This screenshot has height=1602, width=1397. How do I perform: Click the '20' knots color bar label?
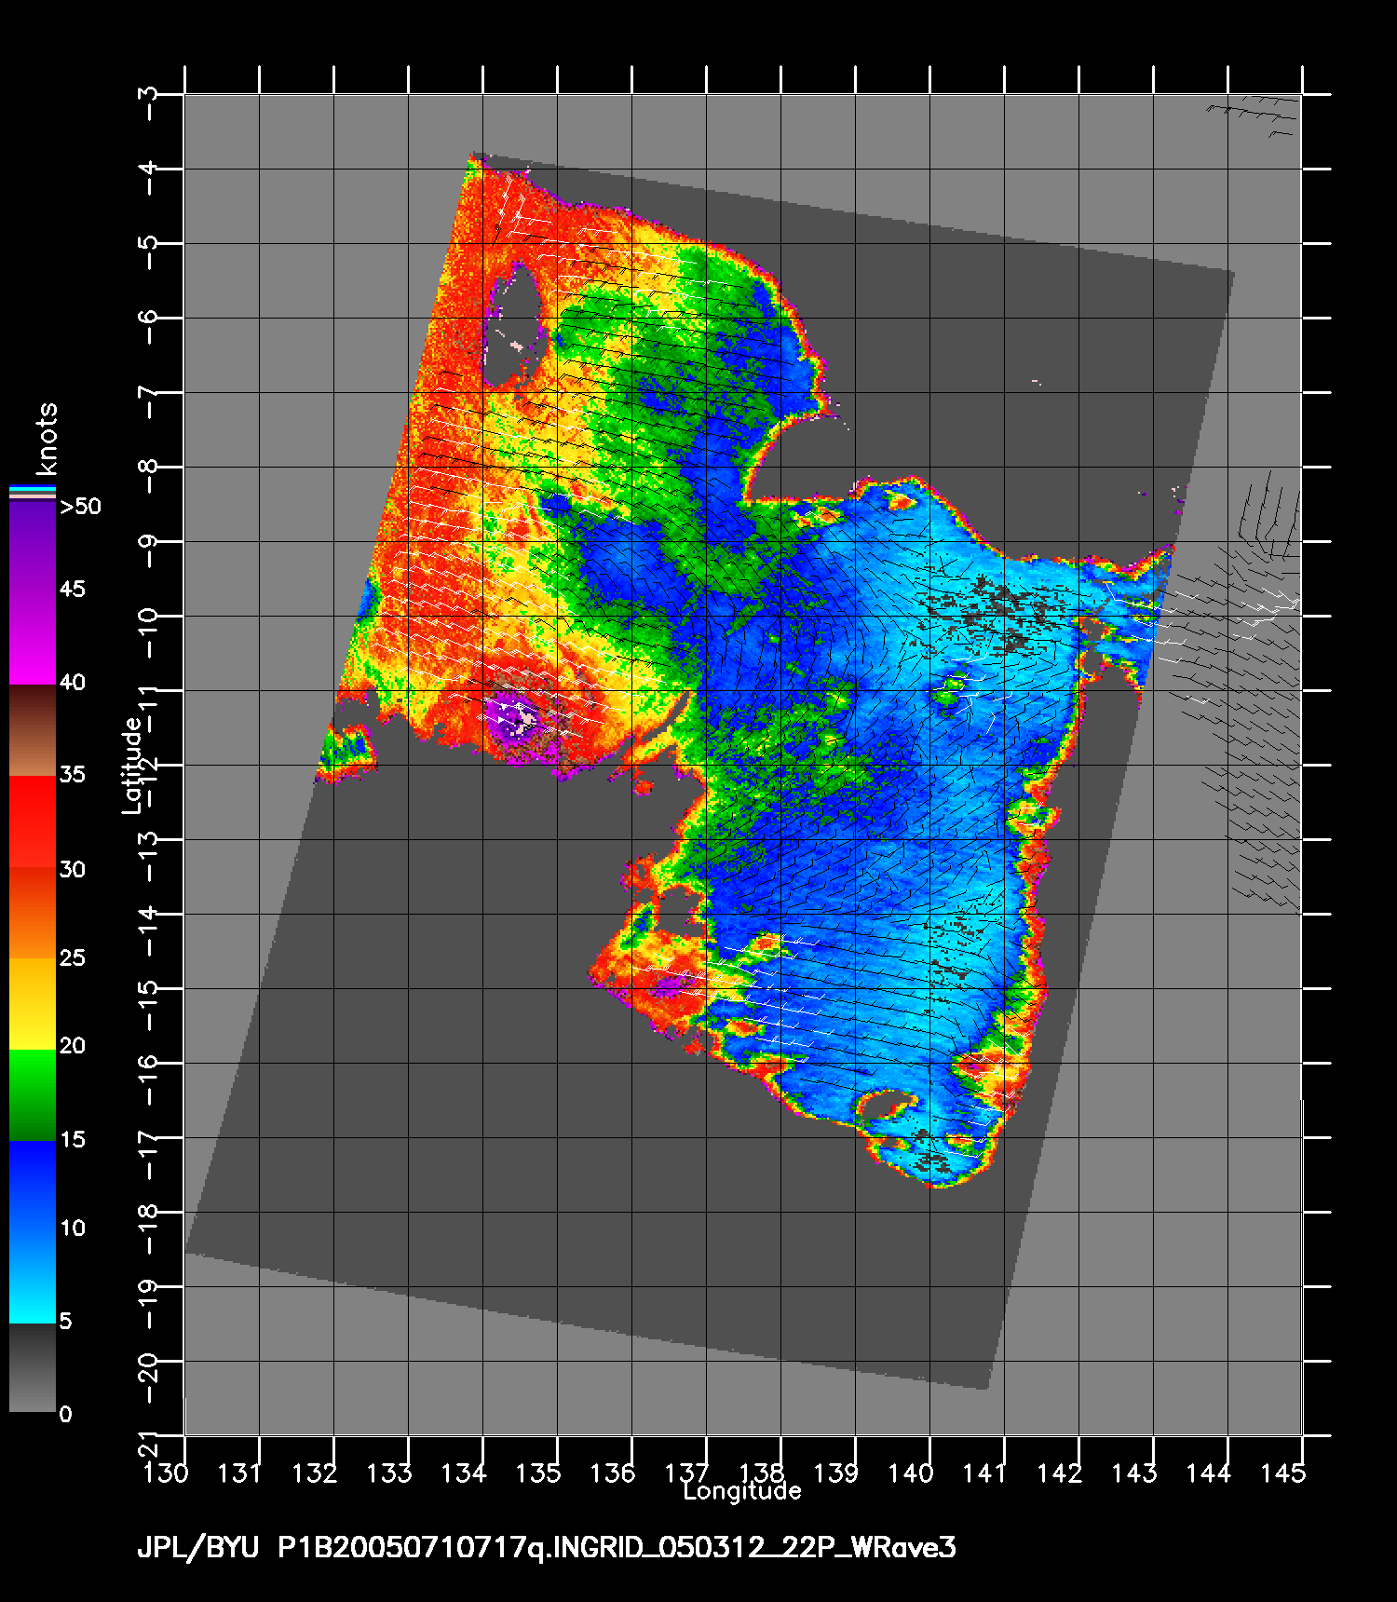[73, 1046]
